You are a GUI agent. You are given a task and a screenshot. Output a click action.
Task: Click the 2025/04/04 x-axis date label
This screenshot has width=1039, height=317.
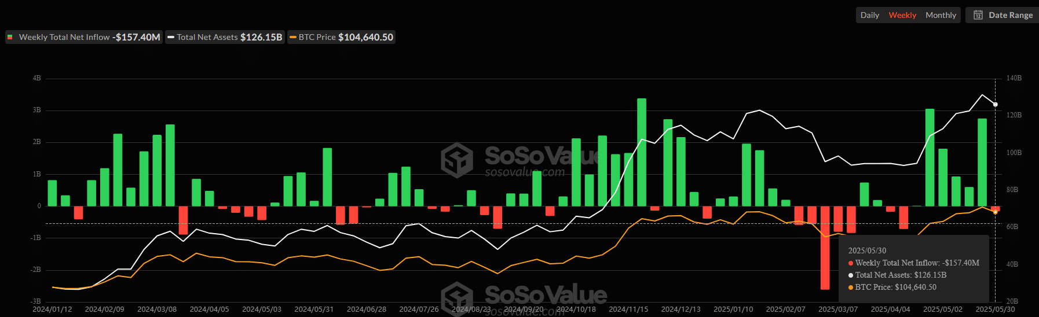[891, 309]
